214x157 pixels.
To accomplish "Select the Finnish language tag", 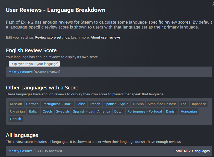I will [15, 119].
